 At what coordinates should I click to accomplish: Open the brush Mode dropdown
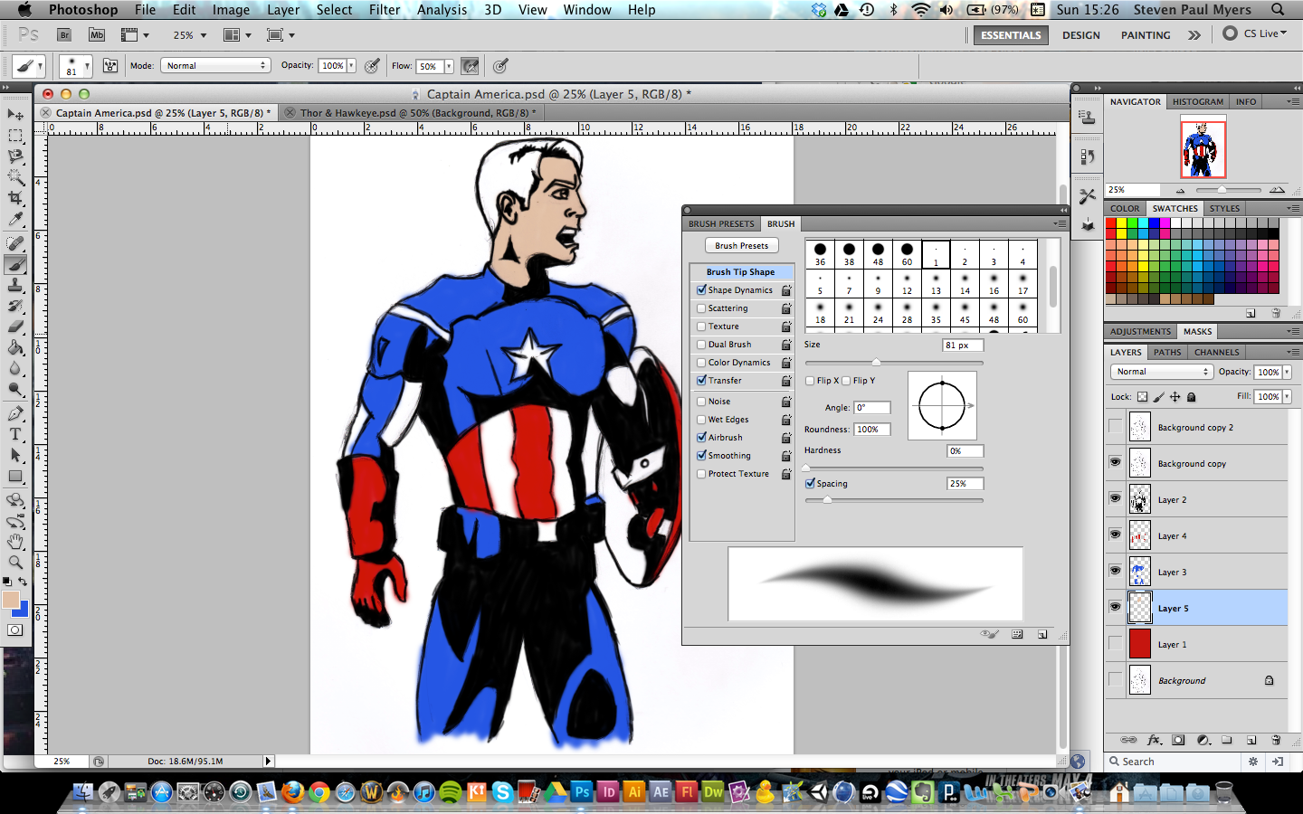[215, 66]
